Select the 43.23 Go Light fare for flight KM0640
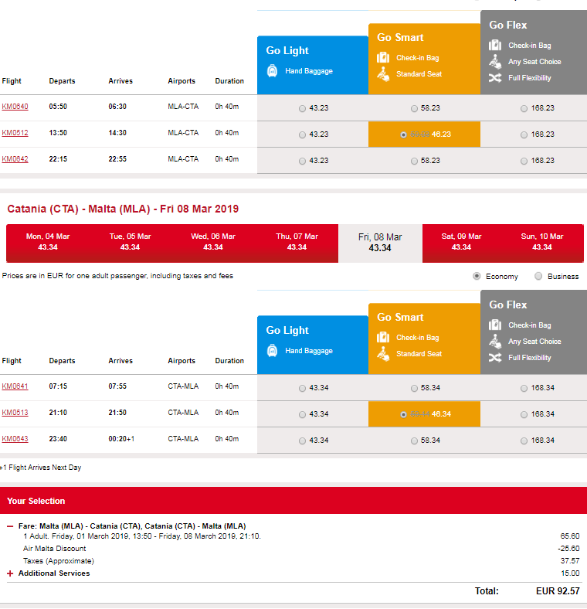This screenshot has height=609, width=587. click(x=302, y=108)
